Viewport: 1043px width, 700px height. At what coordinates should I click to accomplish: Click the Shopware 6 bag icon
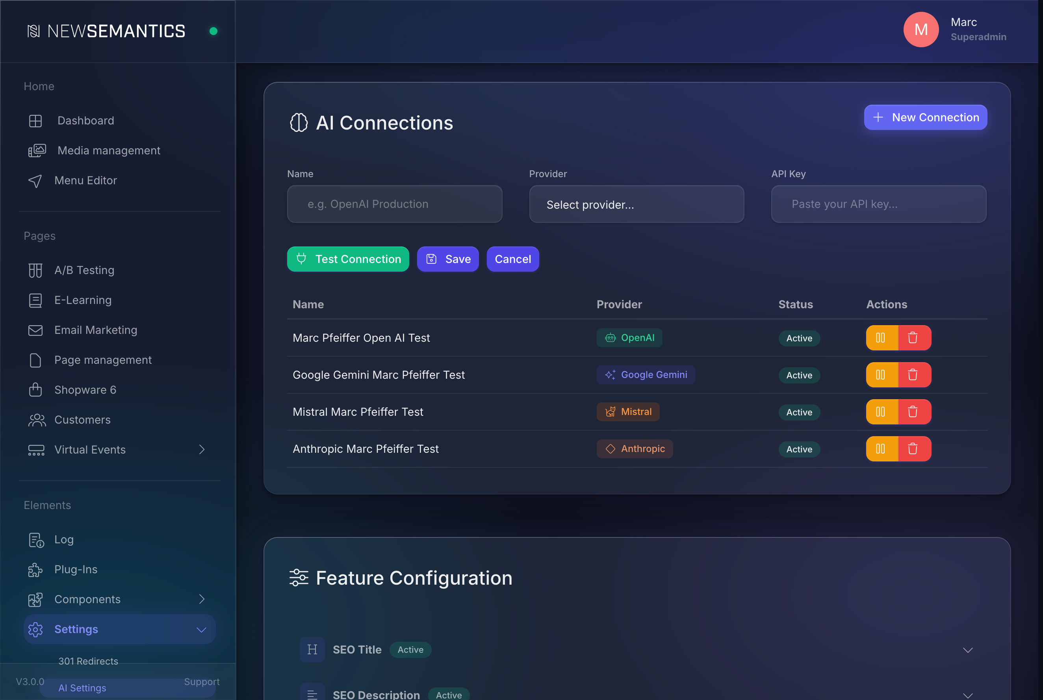pyautogui.click(x=35, y=390)
